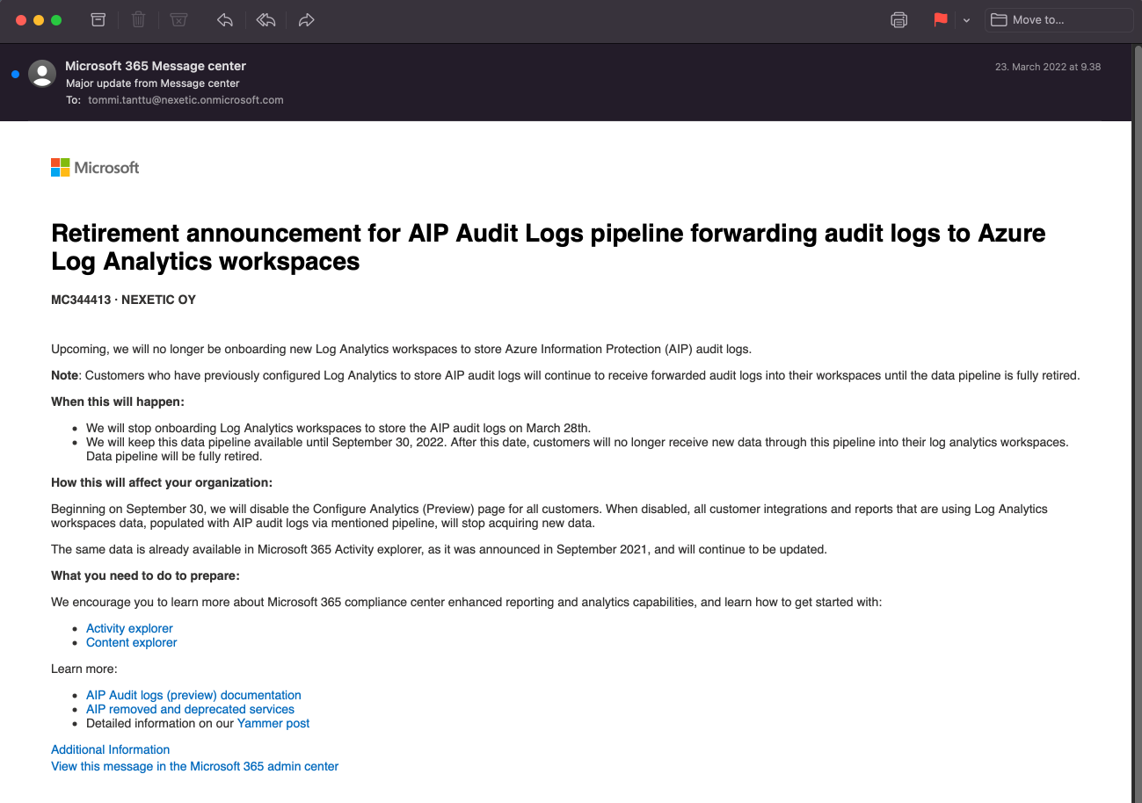Screen dimensions: 1142x803
Task: Open the Content explorer link
Action: tap(131, 642)
